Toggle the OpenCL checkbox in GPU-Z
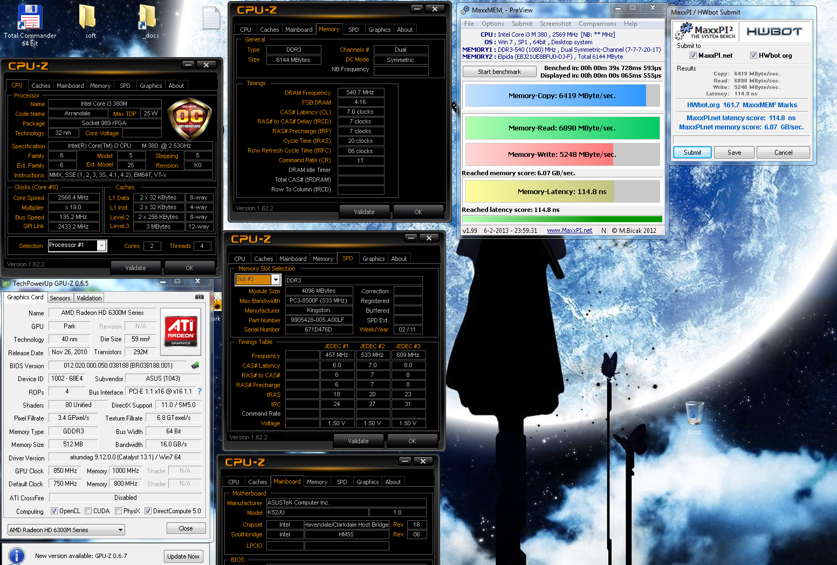 (54, 511)
